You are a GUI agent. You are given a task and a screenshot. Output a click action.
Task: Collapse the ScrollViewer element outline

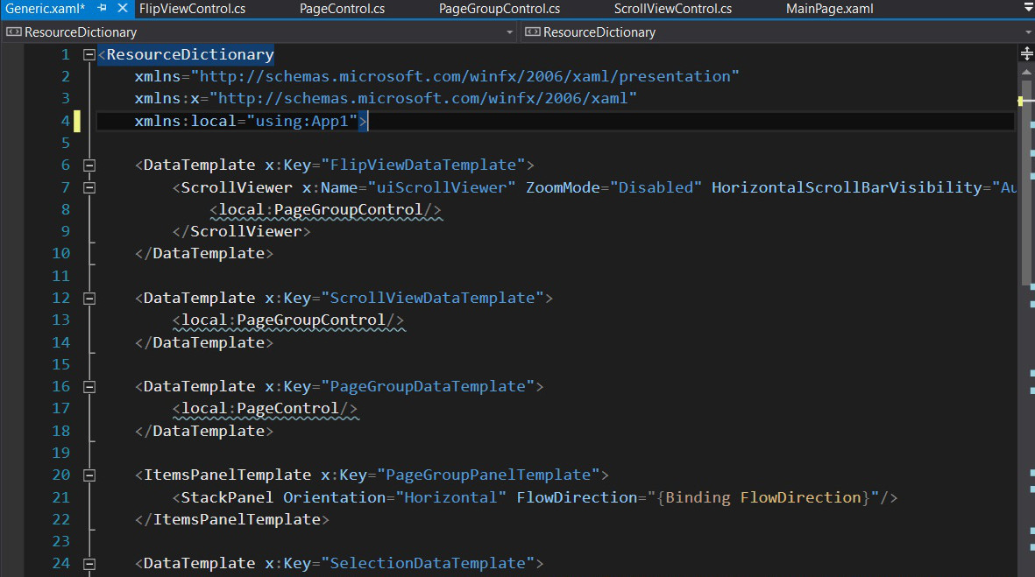point(89,187)
